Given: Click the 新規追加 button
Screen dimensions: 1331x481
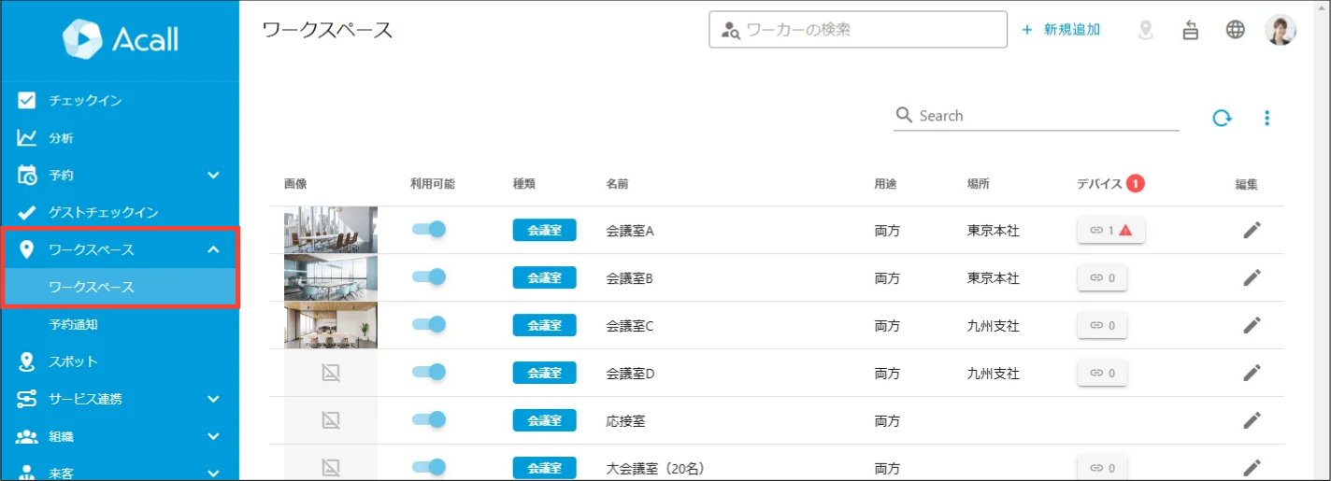Looking at the screenshot, I should [1061, 30].
